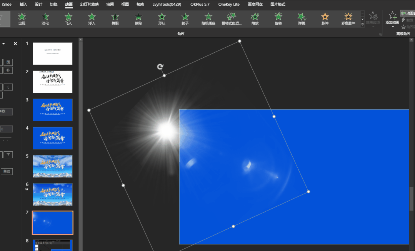Open the 视图 (View) tab
Viewport: 415px width, 251px height.
[x=125, y=4]
